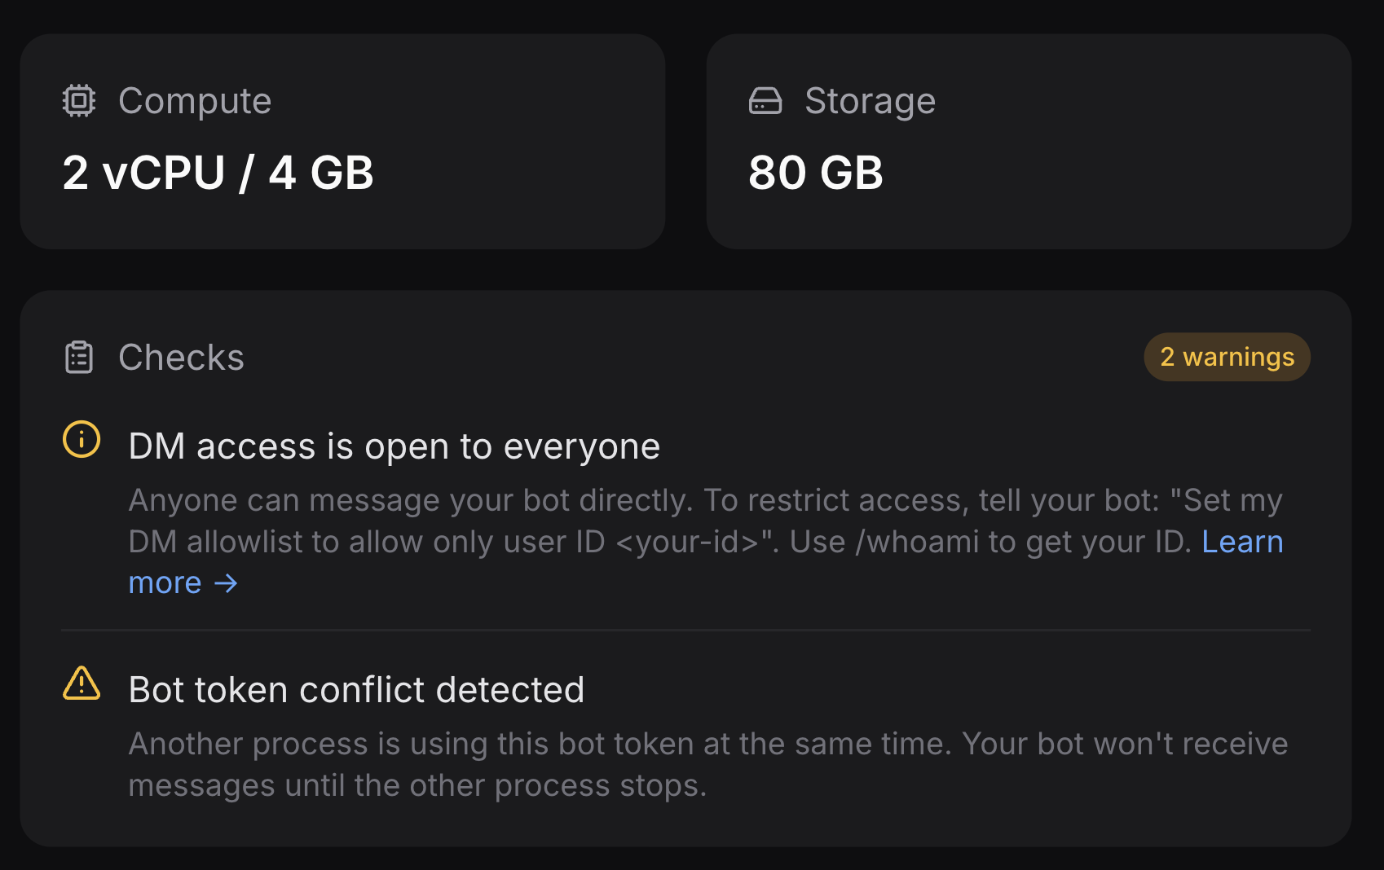Click the 80 GB storage value
Screen dimensions: 1384x870
coord(815,173)
